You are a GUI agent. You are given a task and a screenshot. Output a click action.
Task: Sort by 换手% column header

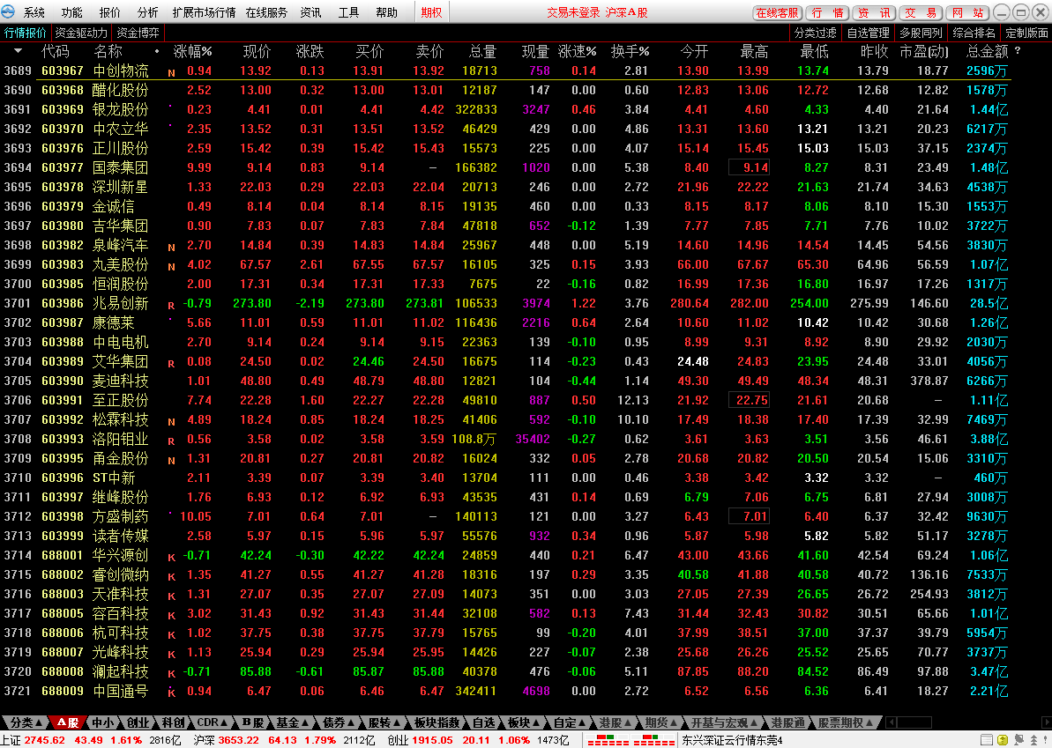[630, 51]
